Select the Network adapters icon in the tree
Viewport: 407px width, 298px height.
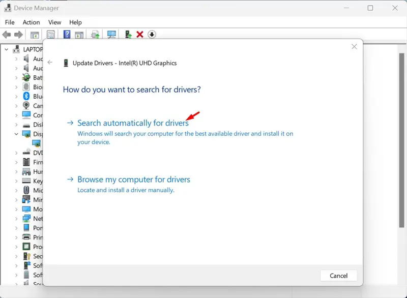[x=26, y=218]
